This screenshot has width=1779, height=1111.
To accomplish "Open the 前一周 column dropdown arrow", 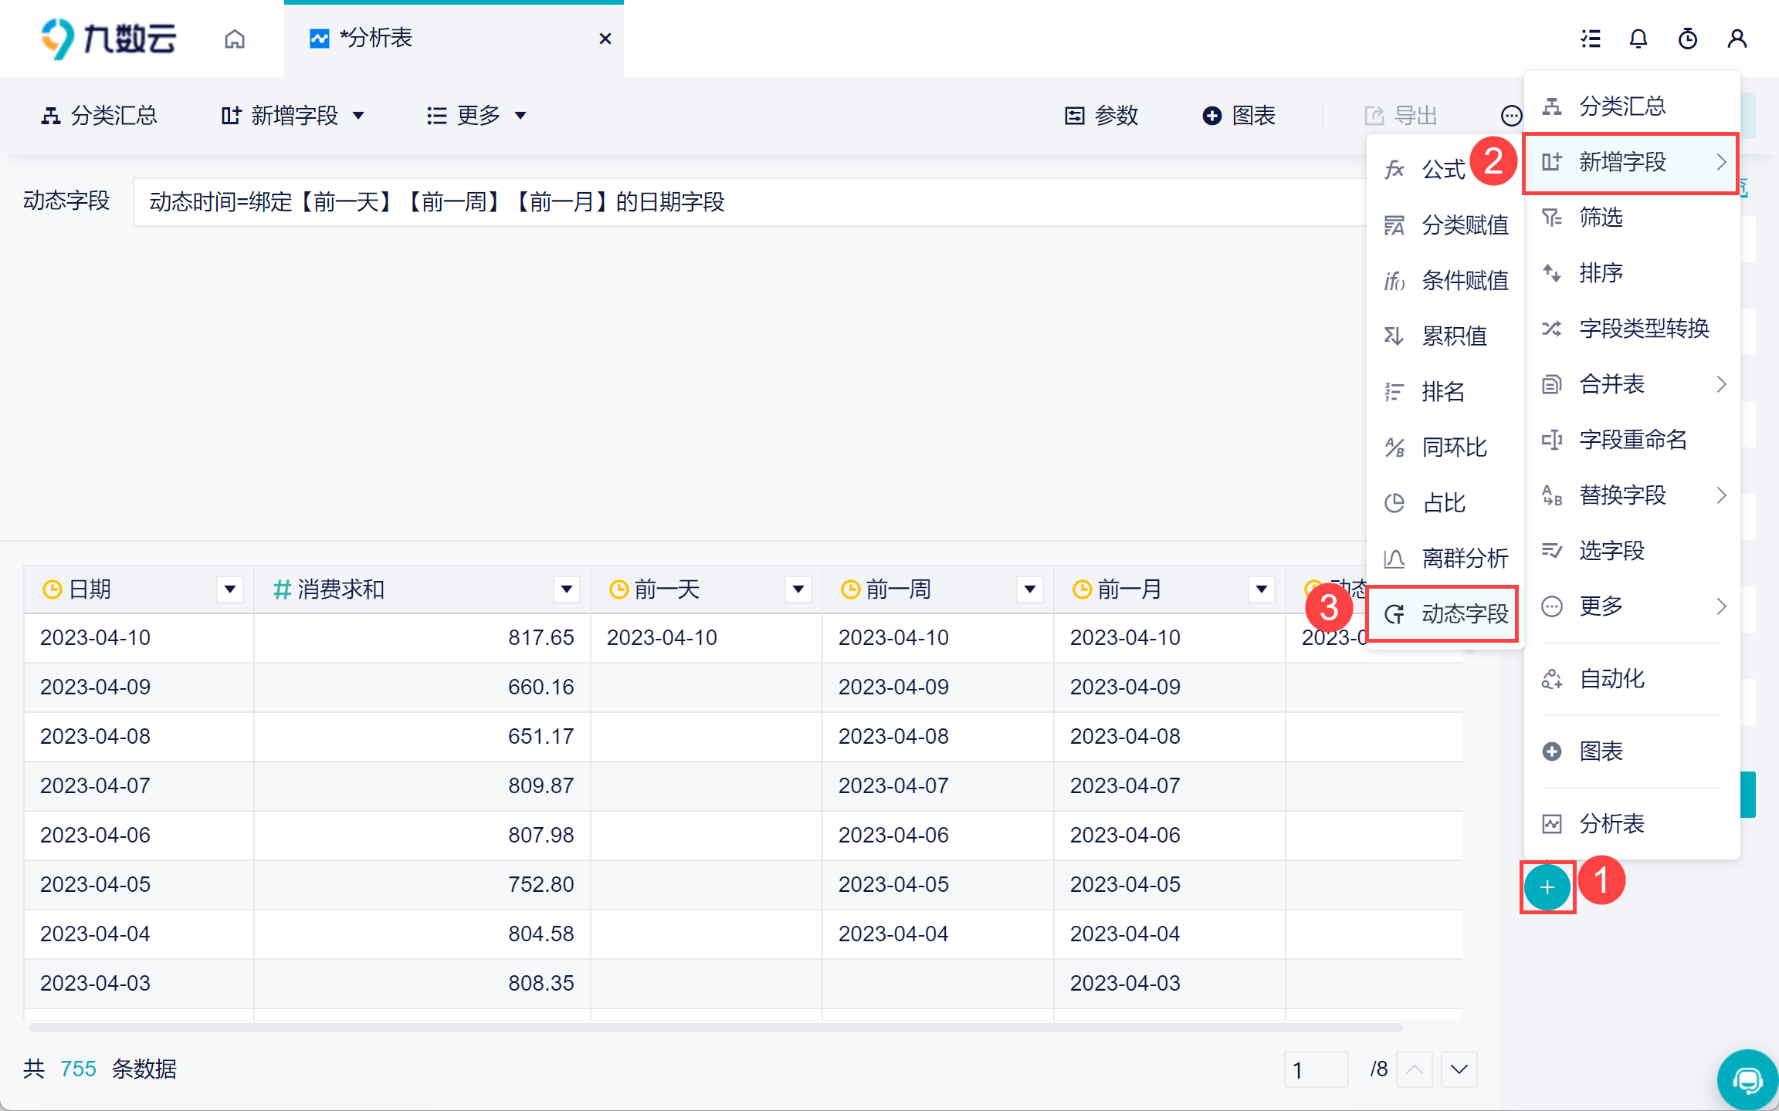I will coord(1029,589).
